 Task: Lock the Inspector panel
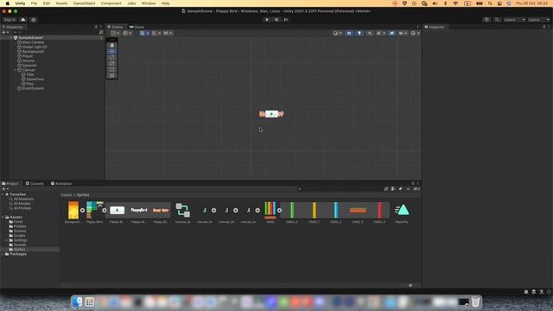(543, 27)
